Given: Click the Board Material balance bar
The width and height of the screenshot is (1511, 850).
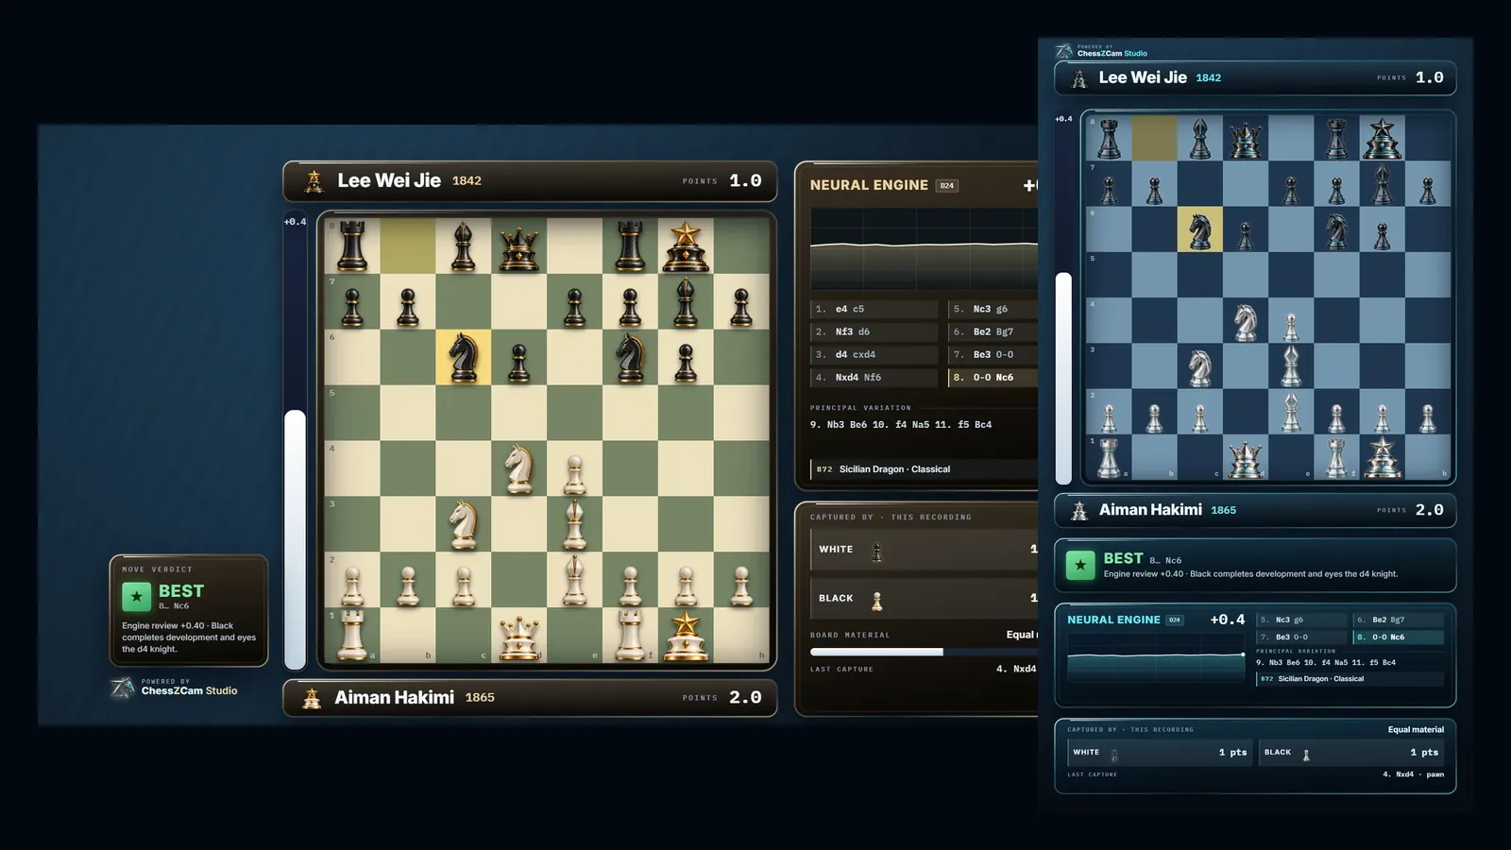Looking at the screenshot, I should pyautogui.click(x=924, y=652).
